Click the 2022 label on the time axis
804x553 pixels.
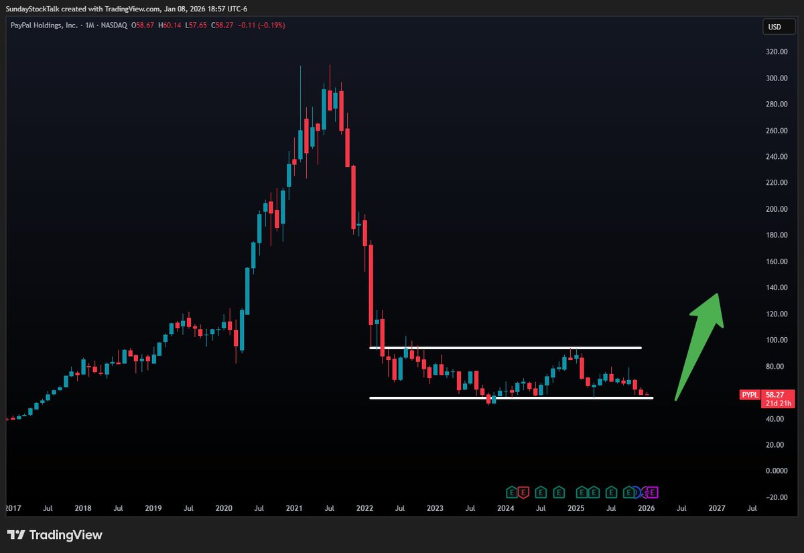coord(364,508)
